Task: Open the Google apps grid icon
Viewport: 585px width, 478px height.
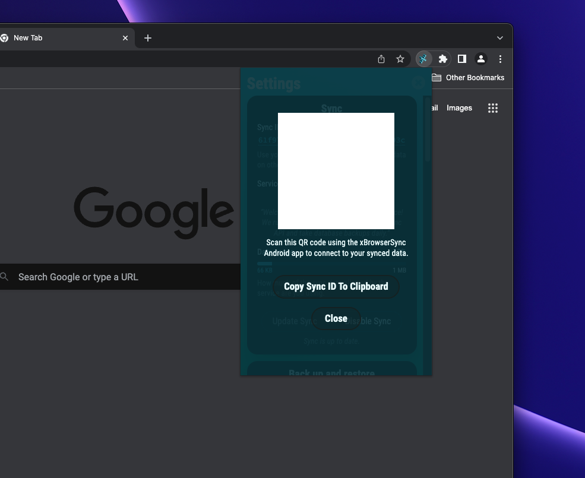Action: click(492, 107)
